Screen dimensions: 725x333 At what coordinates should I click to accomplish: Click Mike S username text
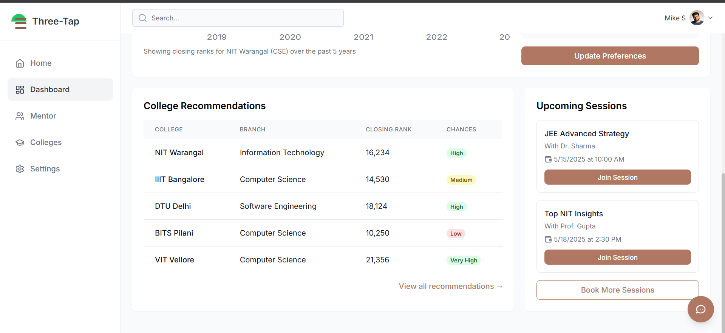coord(675,18)
